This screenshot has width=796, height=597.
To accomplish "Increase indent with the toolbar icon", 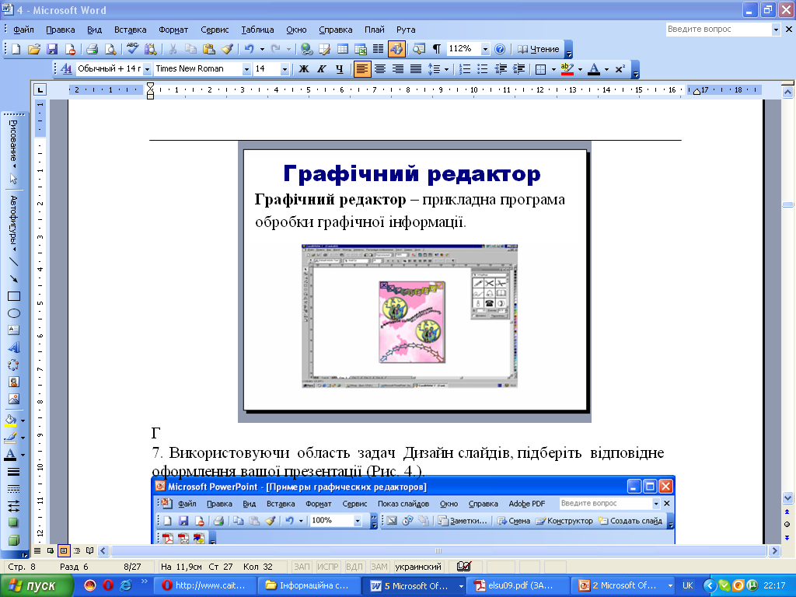I will 518,69.
